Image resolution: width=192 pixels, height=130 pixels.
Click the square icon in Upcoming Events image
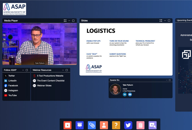(186, 55)
